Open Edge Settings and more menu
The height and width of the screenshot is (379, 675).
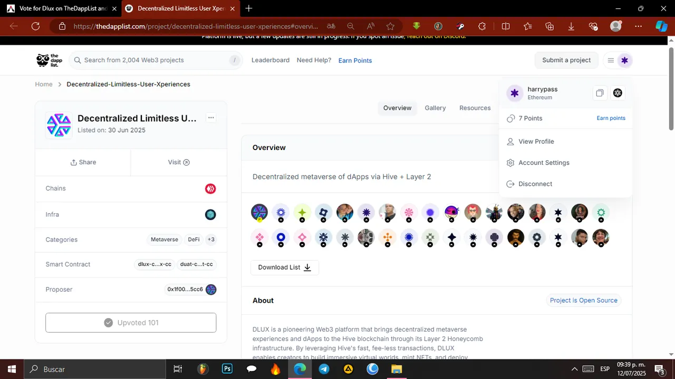639,26
